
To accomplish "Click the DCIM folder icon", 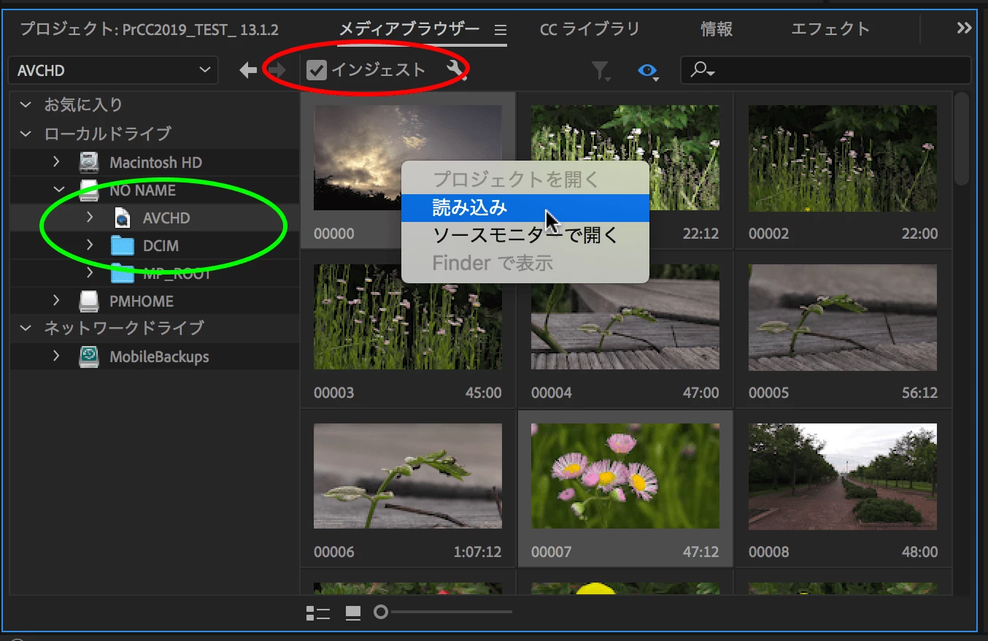I will pyautogui.click(x=123, y=246).
